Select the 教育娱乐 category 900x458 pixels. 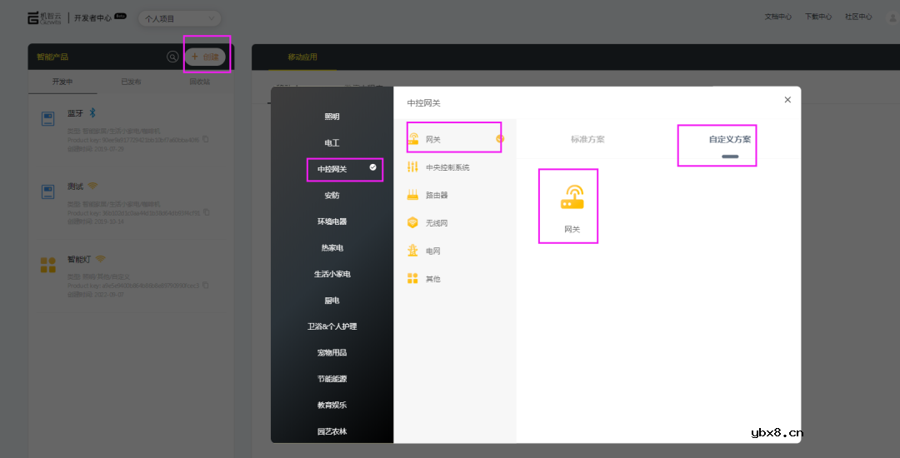tap(332, 405)
